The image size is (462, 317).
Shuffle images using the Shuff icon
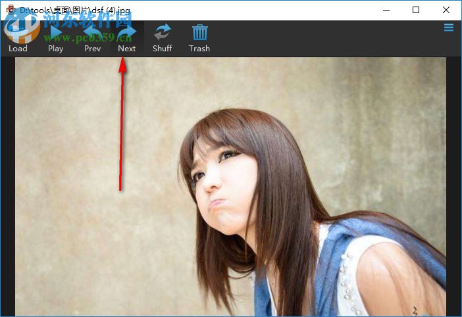(163, 37)
